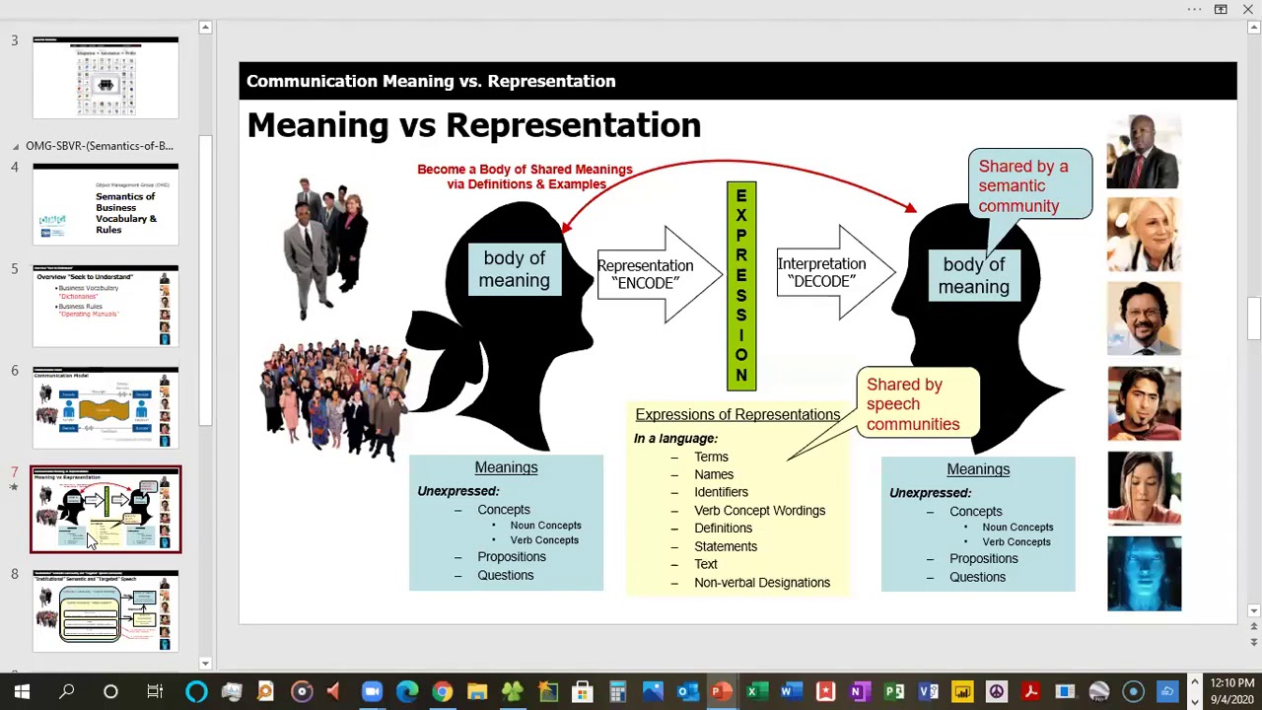Select slide 6 Communication Model thumbnail
The height and width of the screenshot is (710, 1262).
105,407
